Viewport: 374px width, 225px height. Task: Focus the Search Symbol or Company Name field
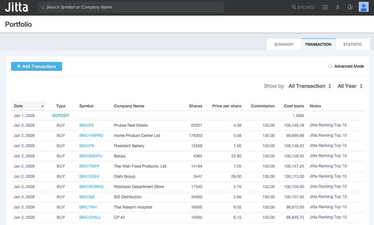click(x=131, y=7)
